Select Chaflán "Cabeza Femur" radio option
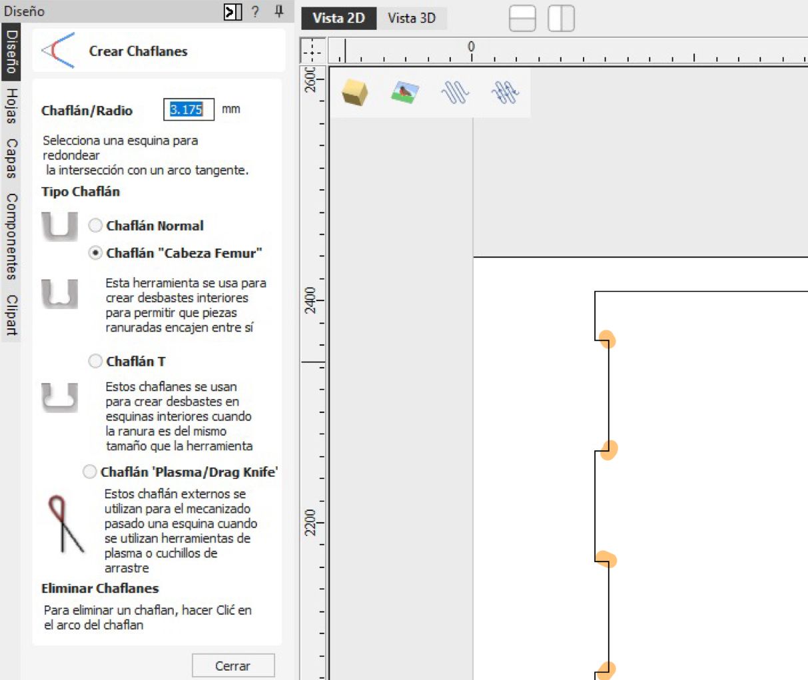This screenshot has width=808, height=680. (95, 253)
